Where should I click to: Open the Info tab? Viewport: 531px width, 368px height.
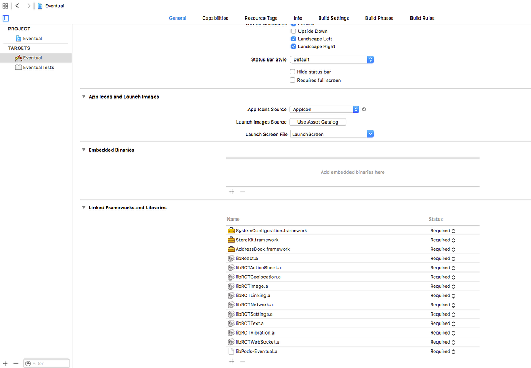pyautogui.click(x=298, y=18)
